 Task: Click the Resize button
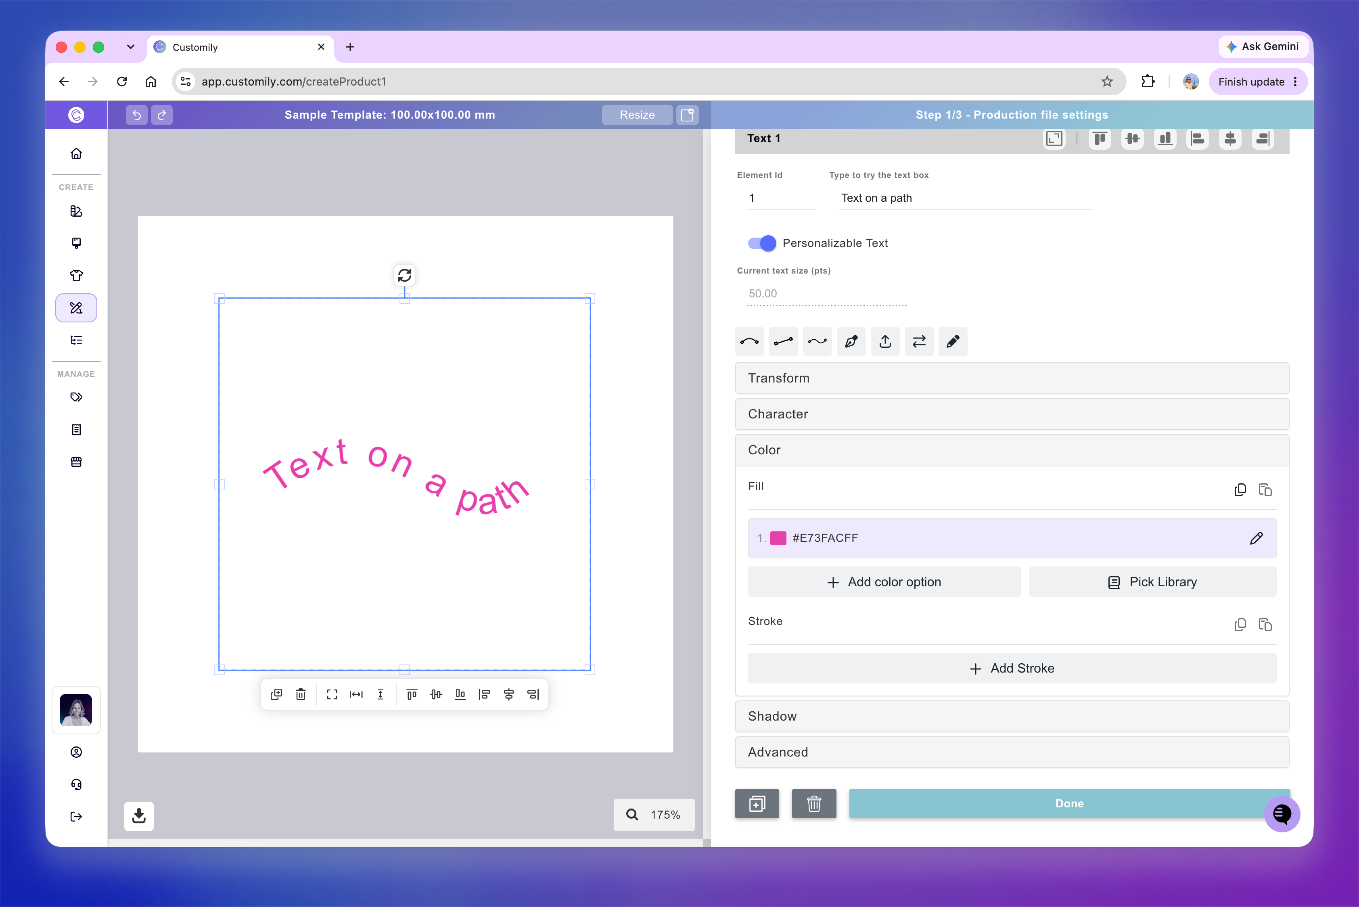tap(637, 115)
